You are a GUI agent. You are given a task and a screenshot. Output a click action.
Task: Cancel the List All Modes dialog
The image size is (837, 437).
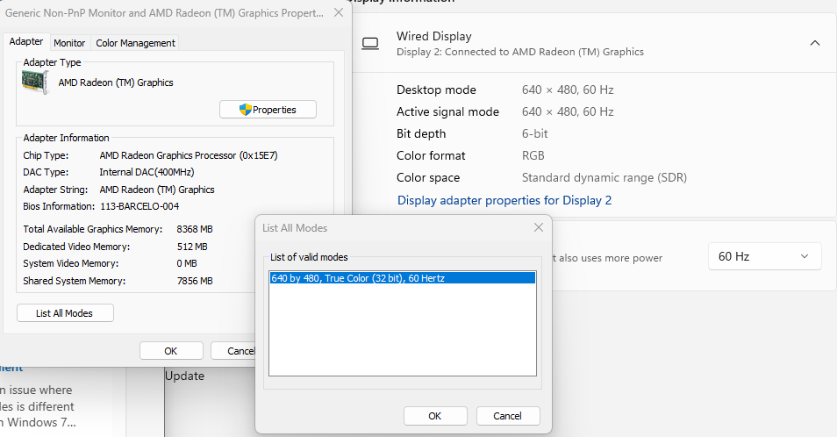click(508, 416)
